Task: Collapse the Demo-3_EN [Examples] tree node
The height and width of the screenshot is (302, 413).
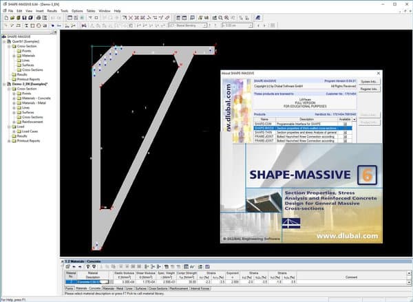Action: (4, 84)
